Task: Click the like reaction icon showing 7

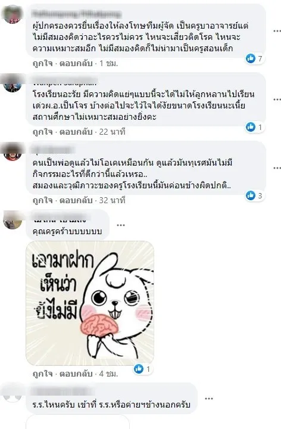Action: (x=251, y=58)
